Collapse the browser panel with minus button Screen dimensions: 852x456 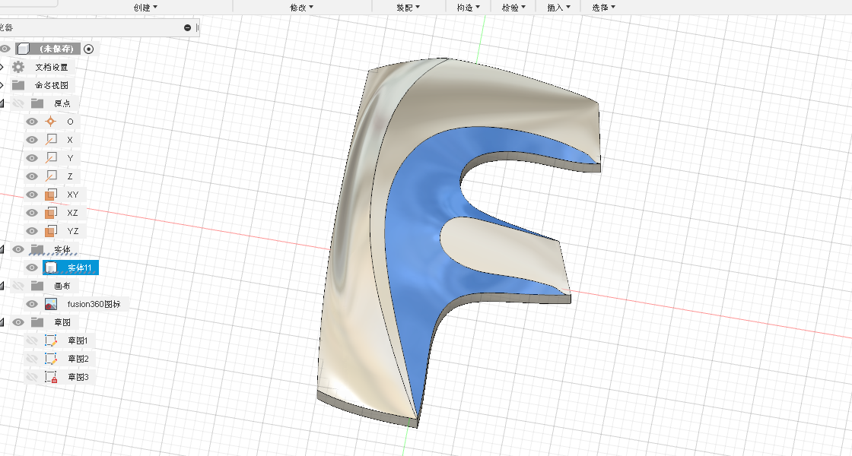[x=187, y=27]
